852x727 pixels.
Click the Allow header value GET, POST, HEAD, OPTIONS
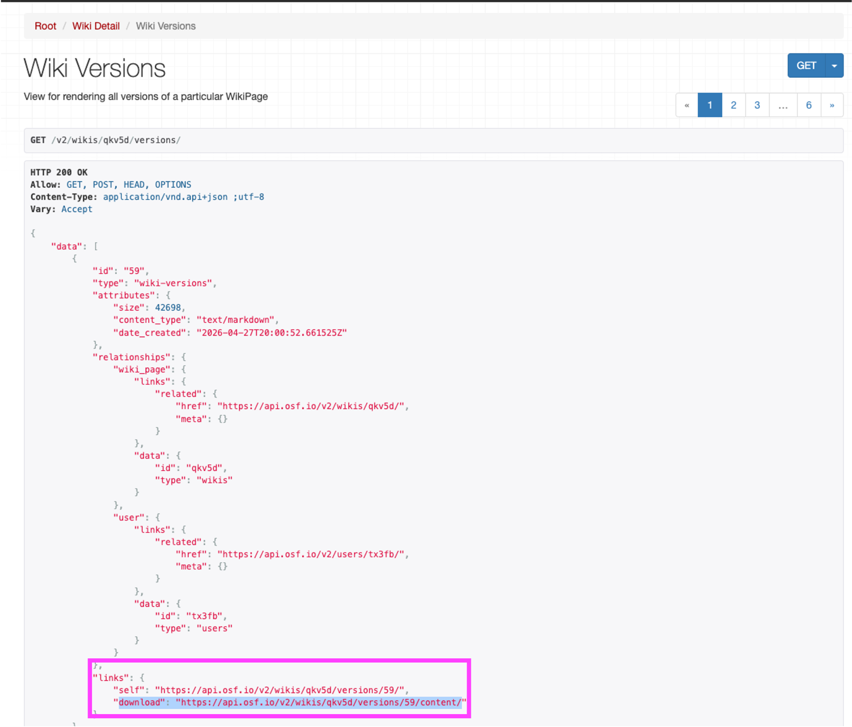[x=129, y=185]
